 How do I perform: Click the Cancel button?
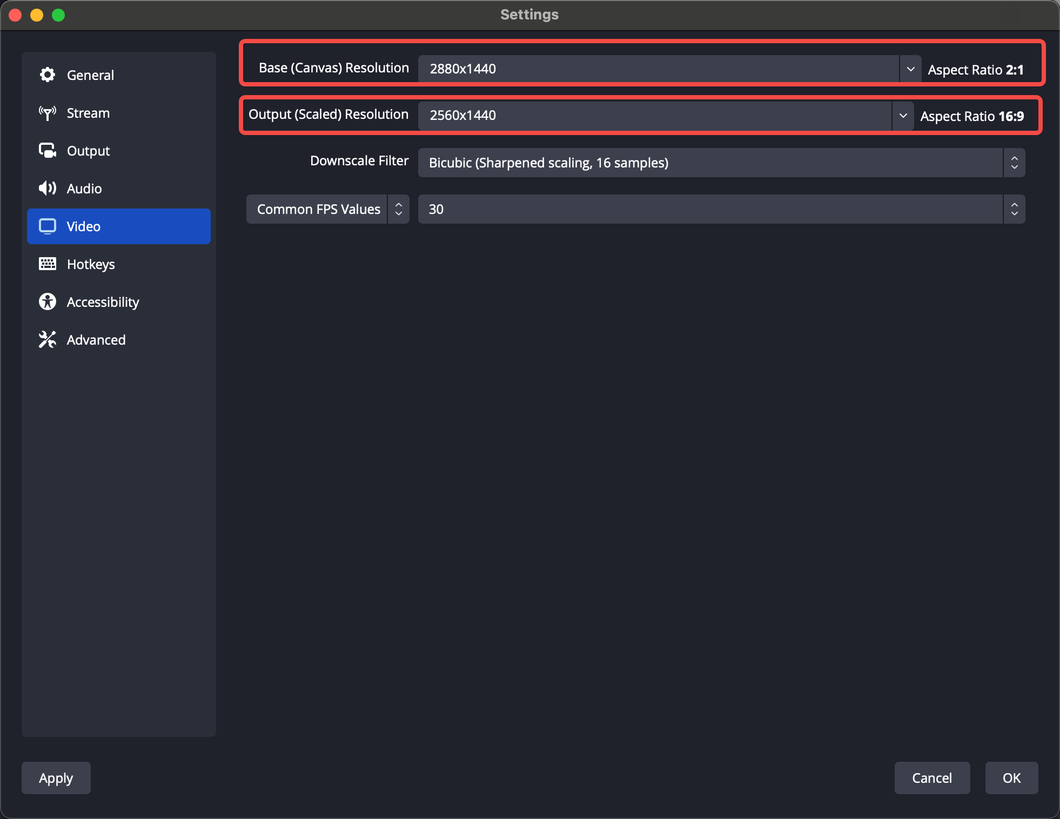(932, 778)
